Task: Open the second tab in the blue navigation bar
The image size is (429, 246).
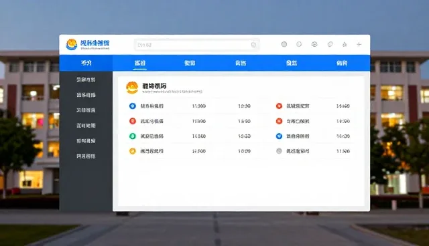Action: (x=190, y=63)
